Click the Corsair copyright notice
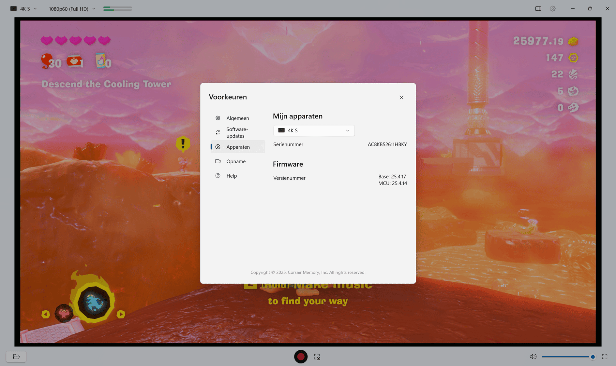 click(308, 272)
